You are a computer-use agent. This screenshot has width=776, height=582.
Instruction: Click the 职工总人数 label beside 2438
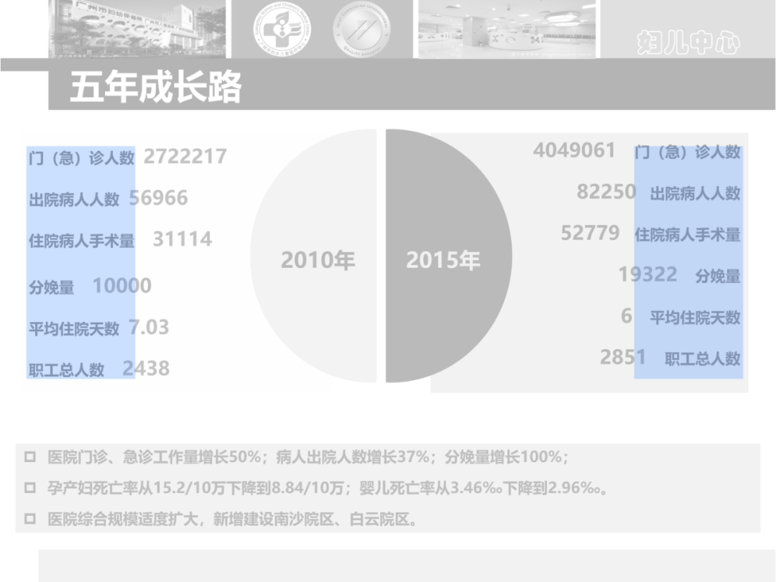[66, 370]
